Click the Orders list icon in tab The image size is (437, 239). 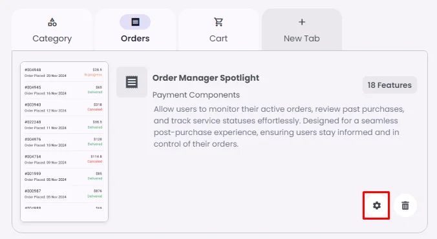tap(135, 22)
